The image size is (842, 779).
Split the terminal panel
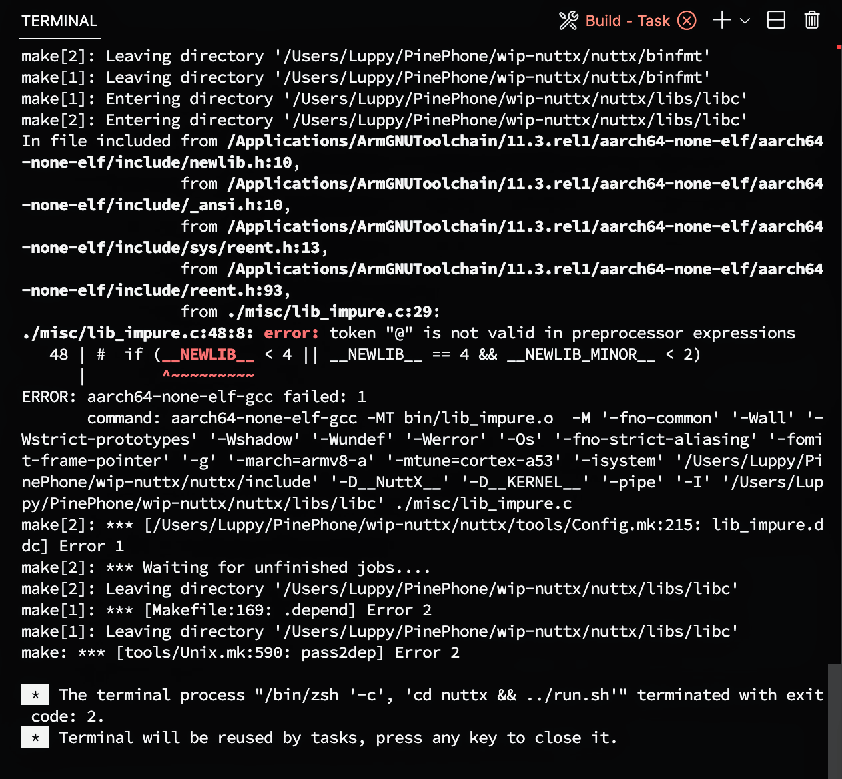tap(776, 21)
